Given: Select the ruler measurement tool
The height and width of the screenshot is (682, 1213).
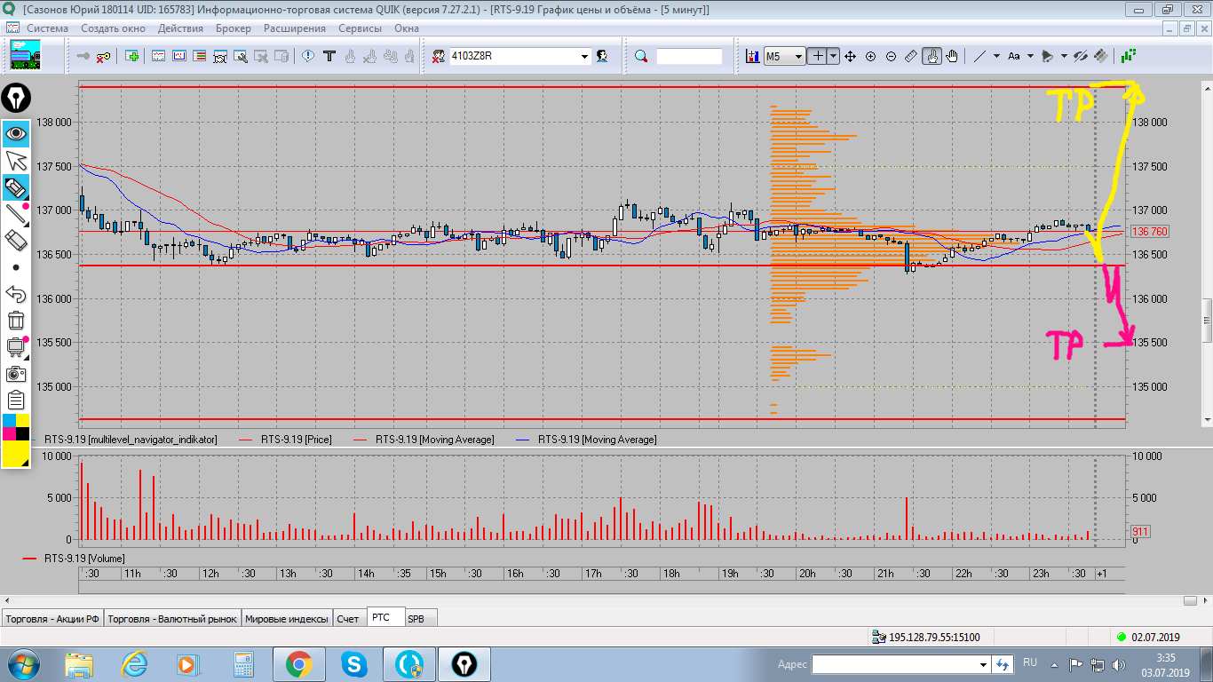Looking at the screenshot, I should point(911,56).
